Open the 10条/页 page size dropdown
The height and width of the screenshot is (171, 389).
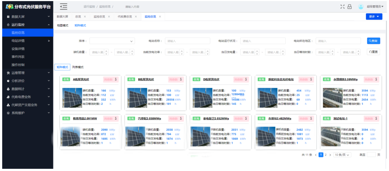pos(342,155)
